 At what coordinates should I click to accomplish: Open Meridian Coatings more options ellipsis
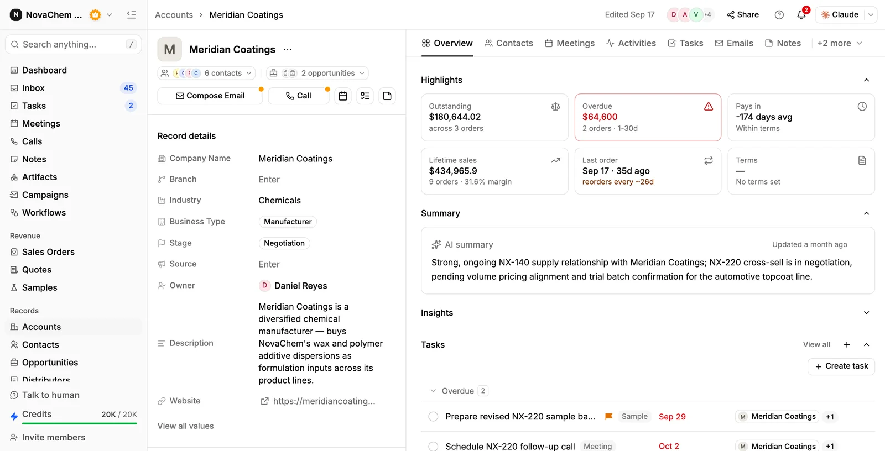[x=288, y=49]
